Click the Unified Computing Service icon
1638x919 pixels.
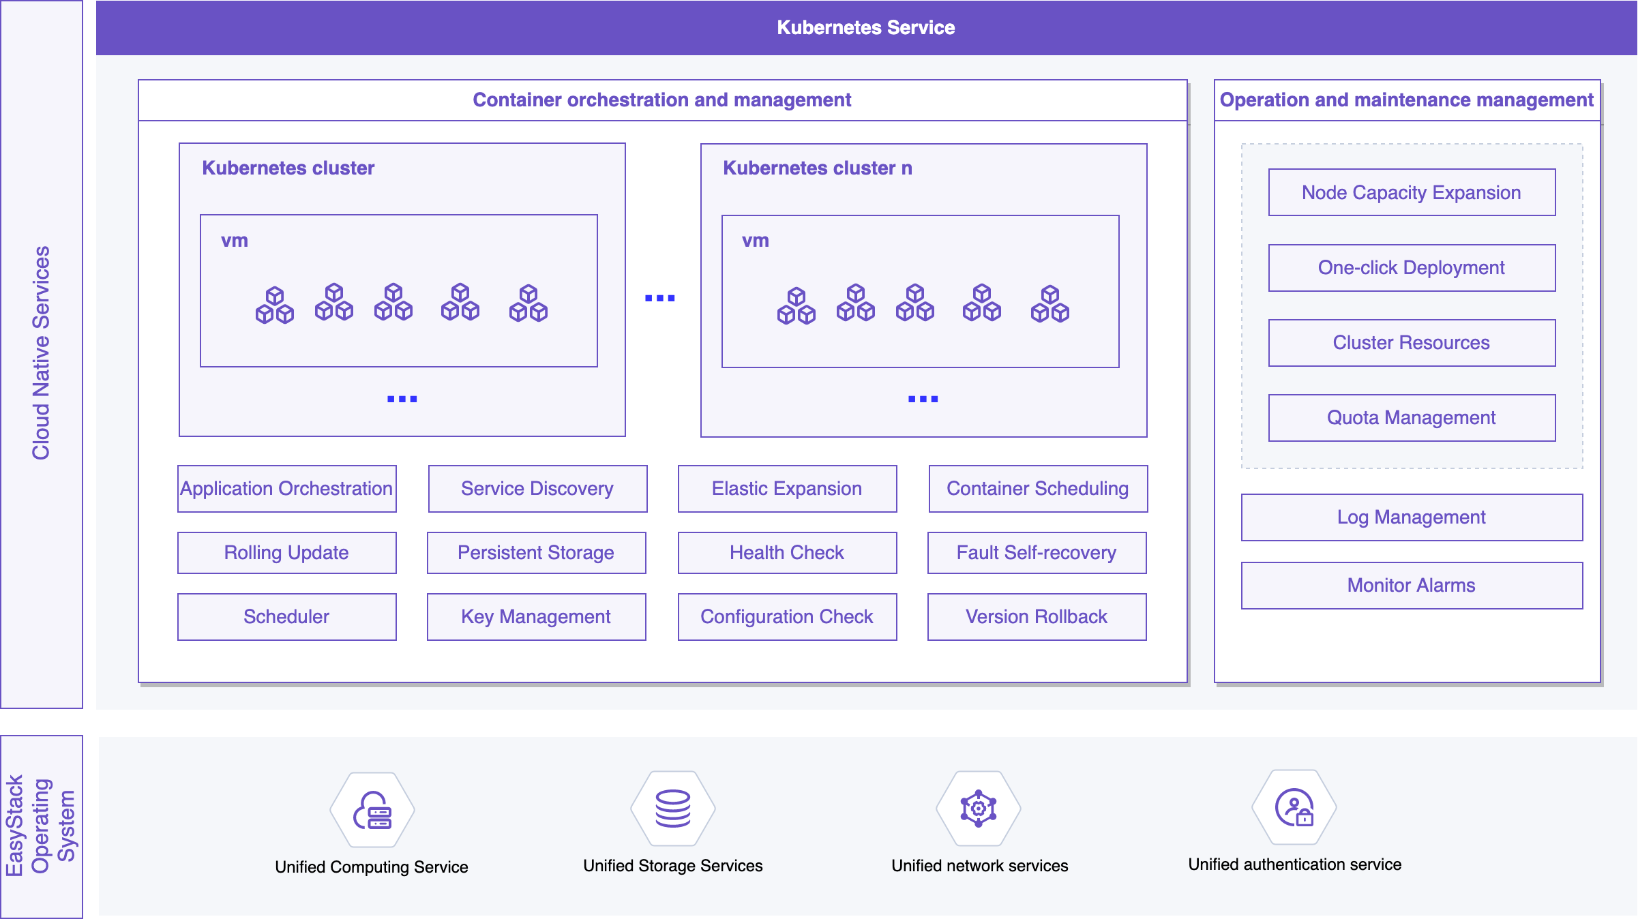click(x=372, y=810)
